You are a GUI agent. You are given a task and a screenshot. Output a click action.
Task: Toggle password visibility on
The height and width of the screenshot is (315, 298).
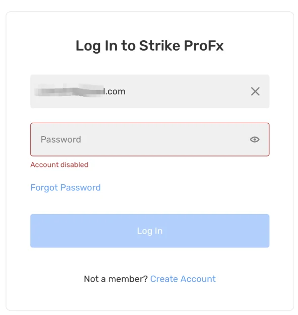(x=254, y=140)
